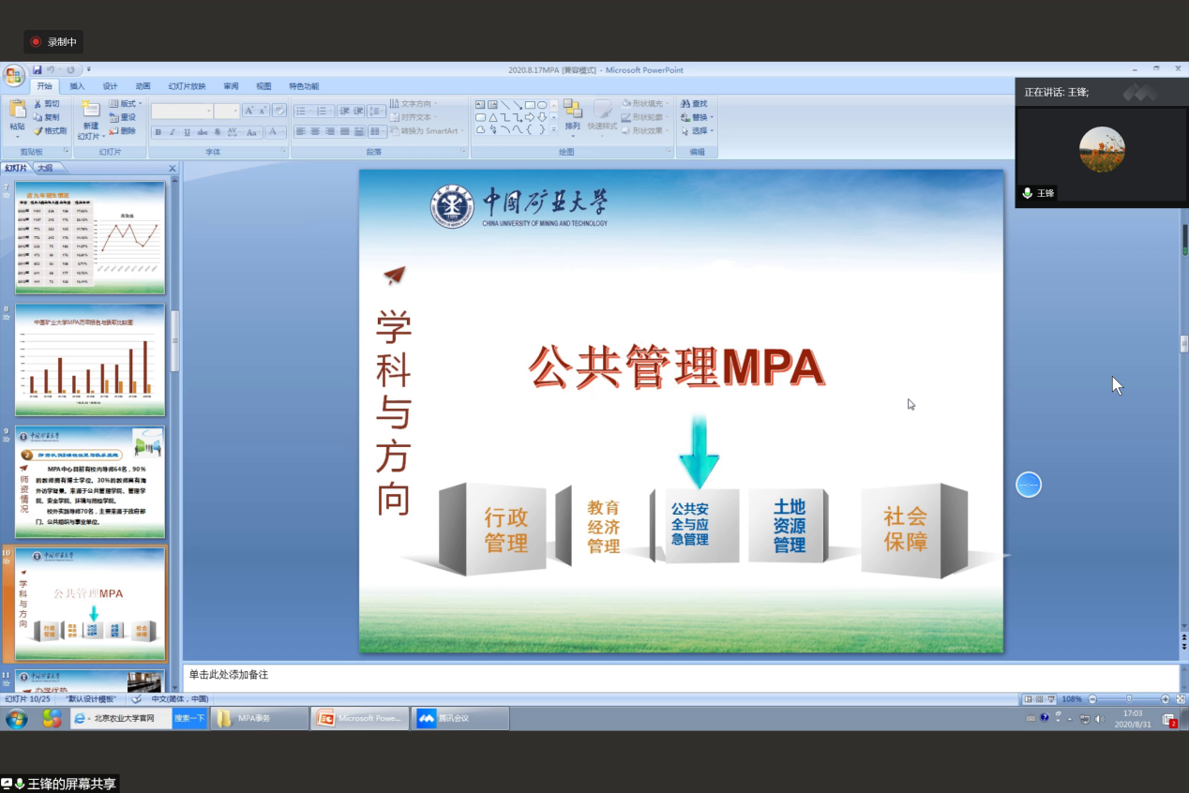Screen dimensions: 1189x793
Task: Click the New Slide 新建幻灯片 icon
Action: coord(90,109)
